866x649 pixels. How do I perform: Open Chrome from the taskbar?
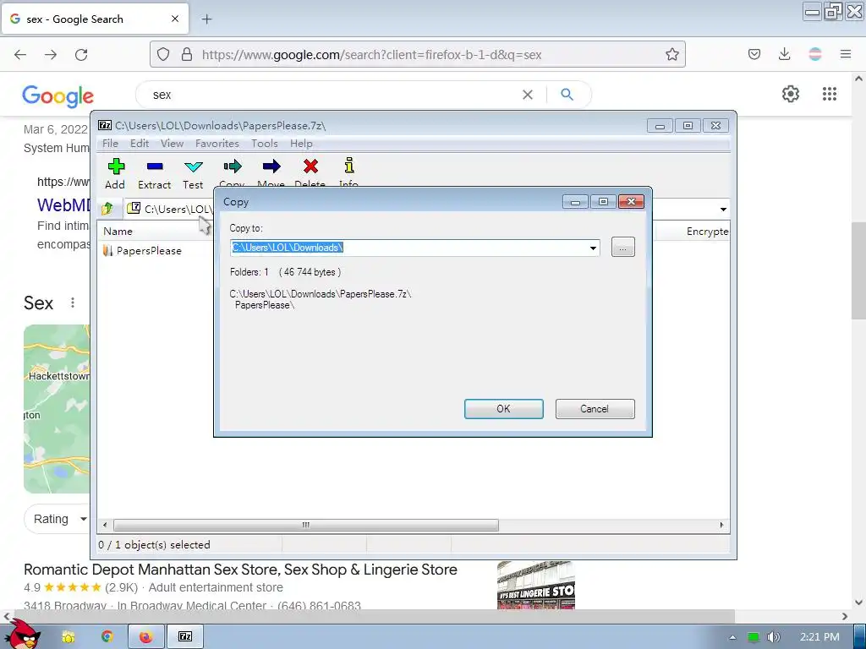[x=107, y=637]
